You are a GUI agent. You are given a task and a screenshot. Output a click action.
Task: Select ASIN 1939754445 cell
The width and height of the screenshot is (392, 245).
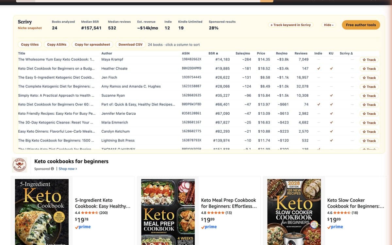pyautogui.click(x=191, y=77)
